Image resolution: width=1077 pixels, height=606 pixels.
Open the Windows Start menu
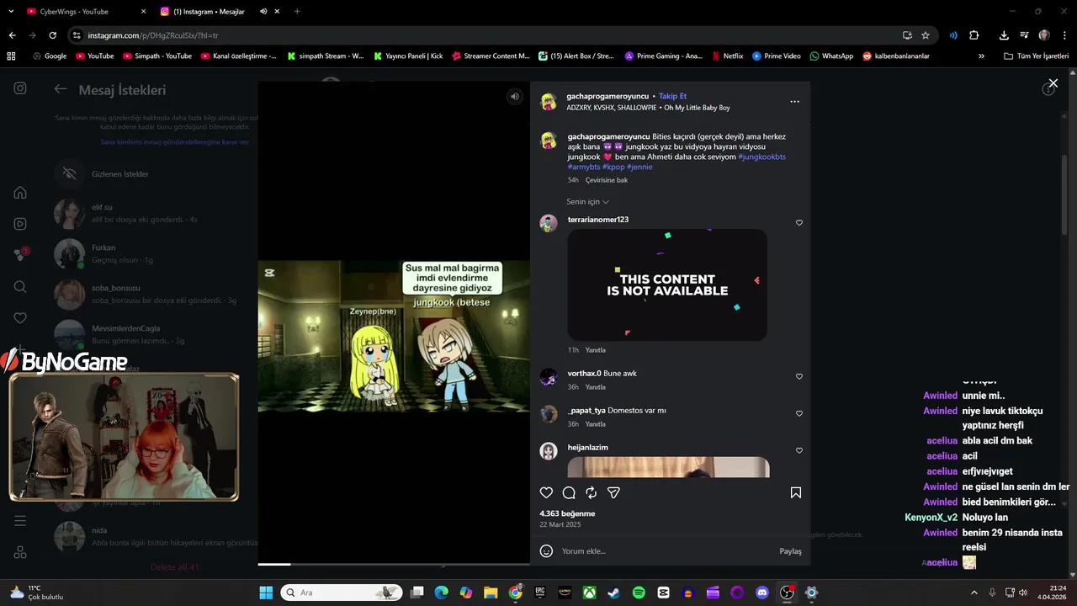[266, 593]
